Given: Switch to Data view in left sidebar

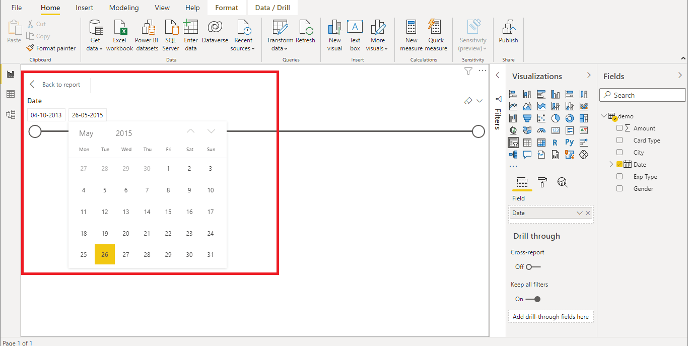Looking at the screenshot, I should pyautogui.click(x=10, y=94).
